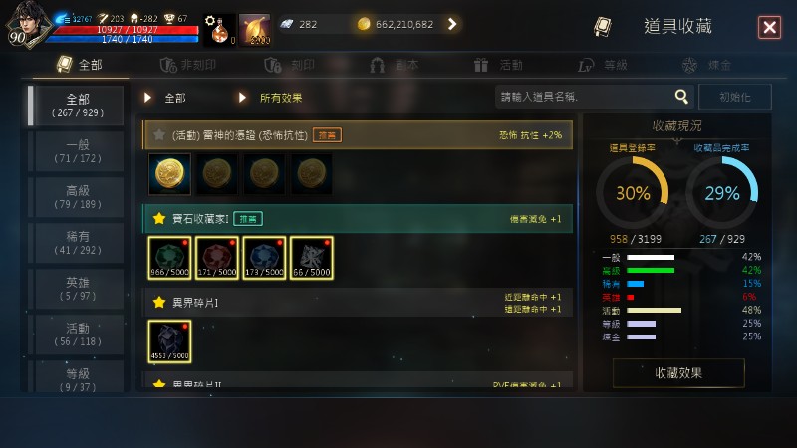Select the blue gem 173/5000
Viewport: 797px width, 448px height.
pyautogui.click(x=264, y=258)
